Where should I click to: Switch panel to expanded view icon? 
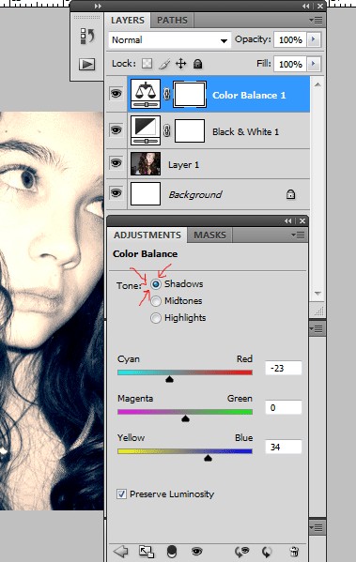pyautogui.click(x=147, y=552)
